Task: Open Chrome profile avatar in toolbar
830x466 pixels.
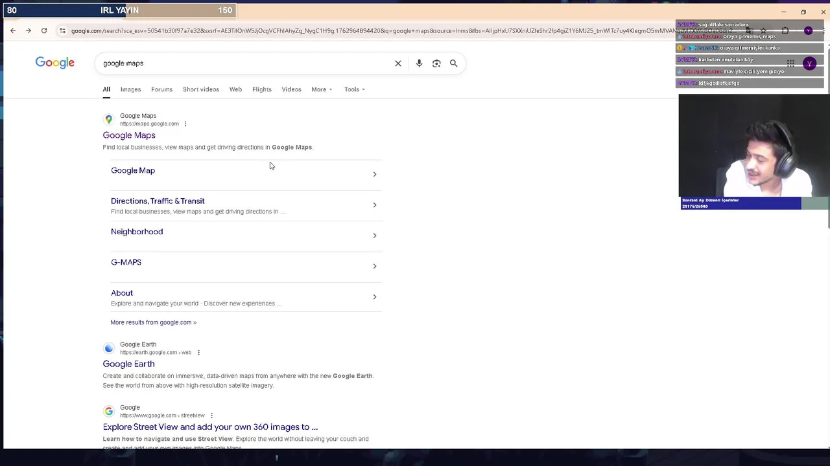Action: [808, 30]
